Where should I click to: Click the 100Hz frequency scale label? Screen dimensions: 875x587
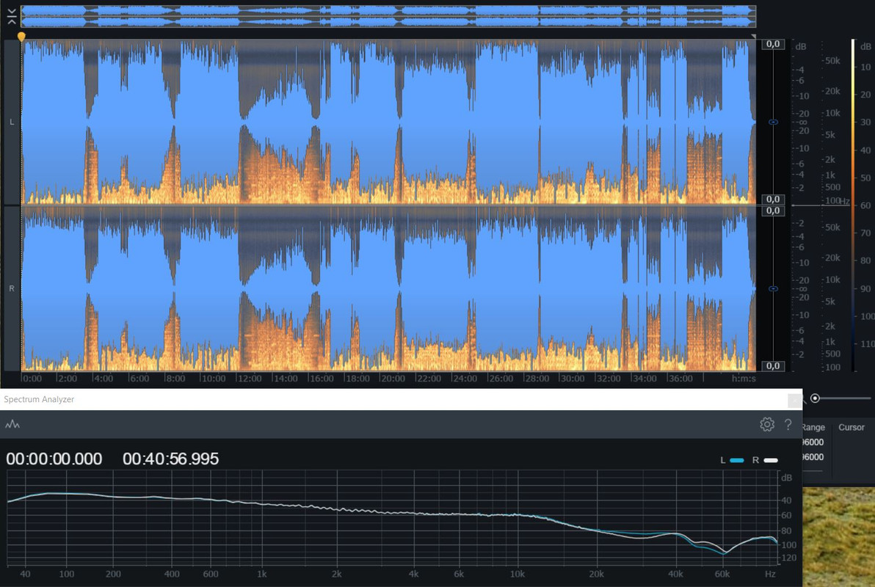(837, 201)
